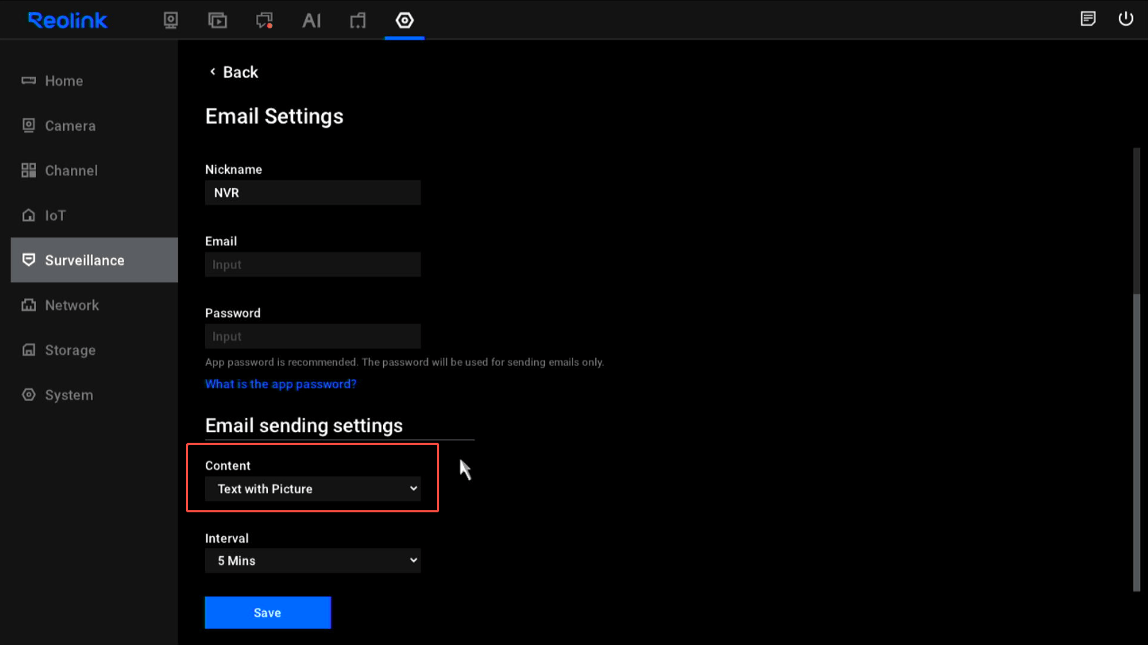Open Camera settings in the sidebar
1148x645 pixels.
[94, 126]
